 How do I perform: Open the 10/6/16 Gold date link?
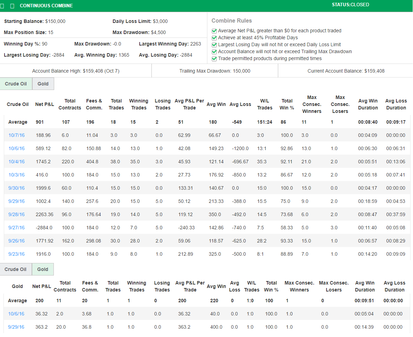[x=16, y=314]
